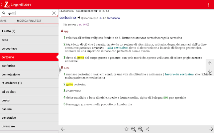Tap the Zingarelli Z logo back button
The image size is (214, 133).
click(5, 5)
